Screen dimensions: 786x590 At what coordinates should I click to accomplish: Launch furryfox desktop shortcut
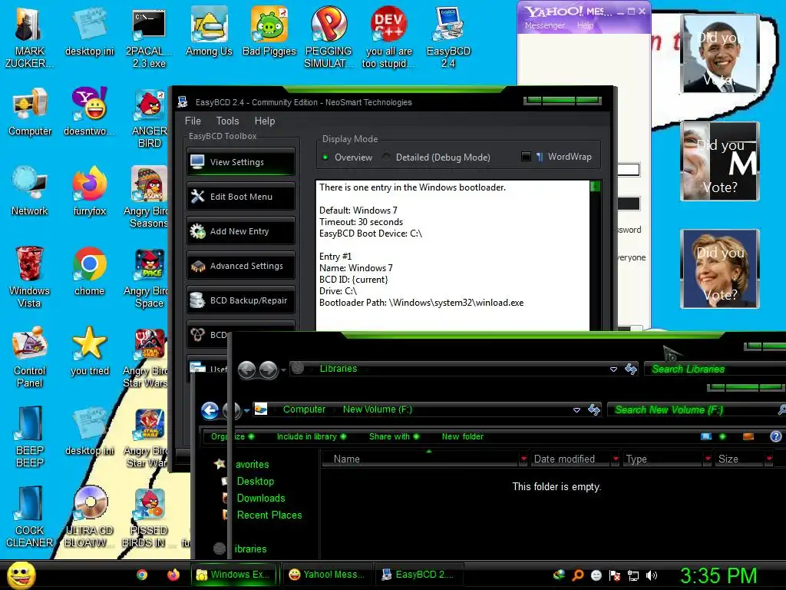[89, 191]
